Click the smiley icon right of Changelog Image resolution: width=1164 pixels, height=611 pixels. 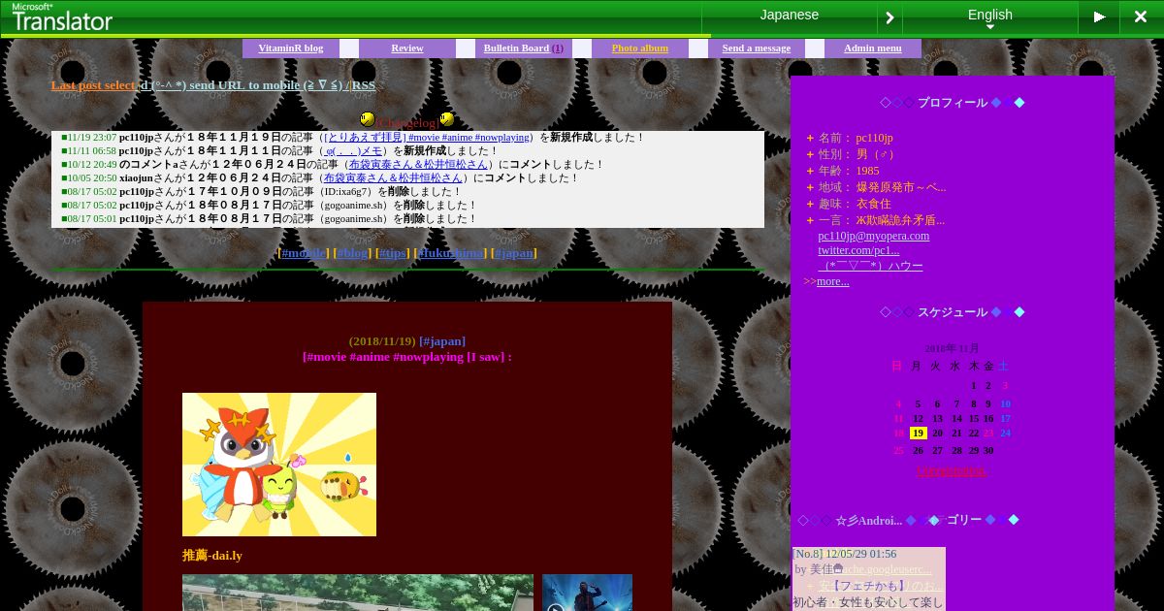tap(447, 119)
